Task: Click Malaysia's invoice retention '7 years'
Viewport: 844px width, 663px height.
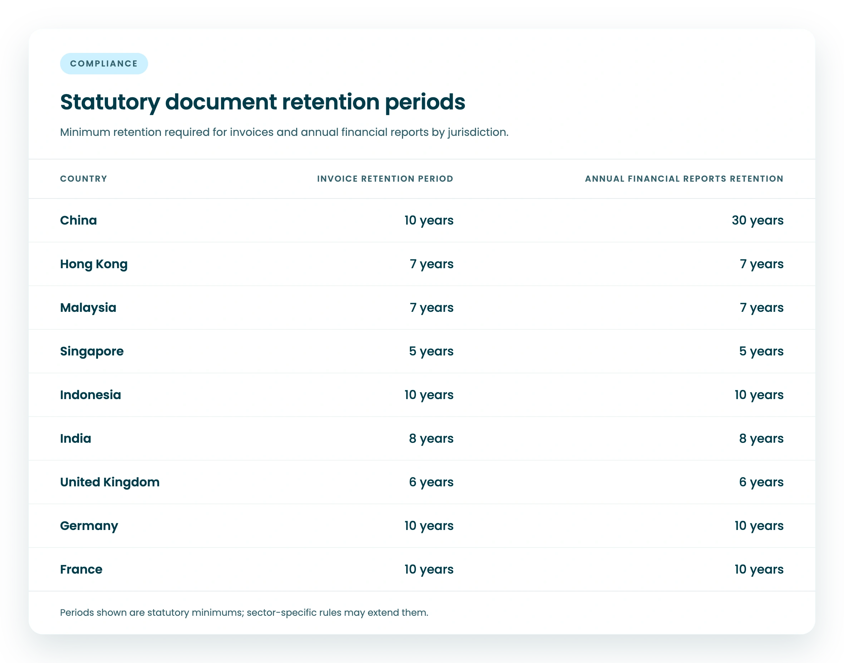Action: (x=432, y=308)
